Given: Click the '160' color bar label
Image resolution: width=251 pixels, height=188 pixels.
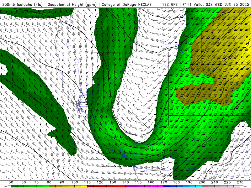Looking at the screenshot, I should (151, 182).
